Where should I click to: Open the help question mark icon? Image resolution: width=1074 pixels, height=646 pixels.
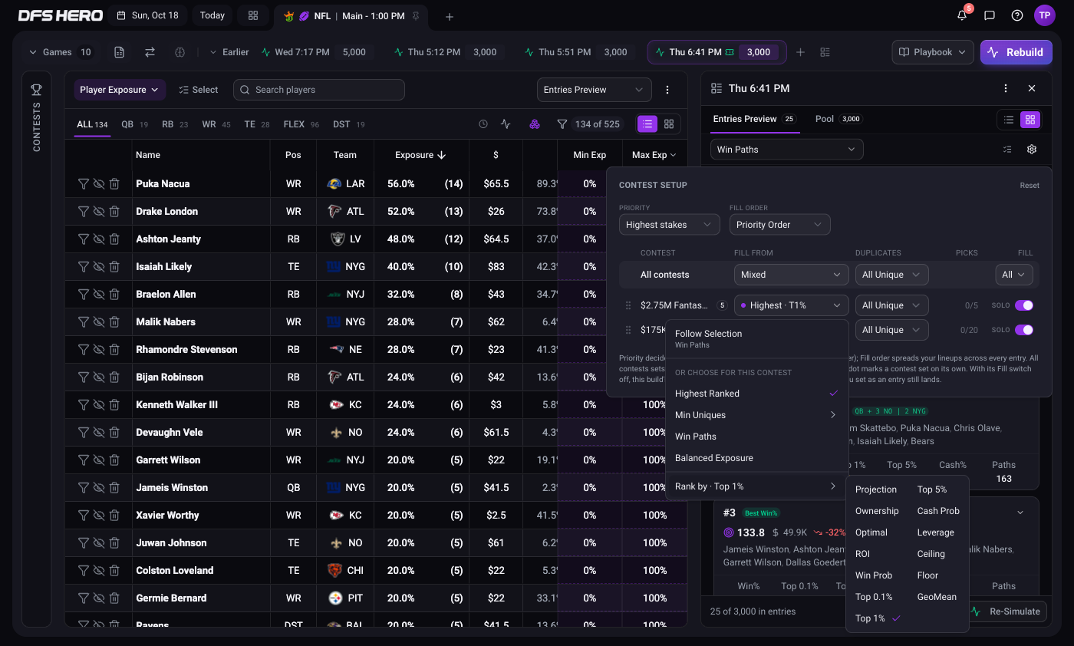[1017, 15]
